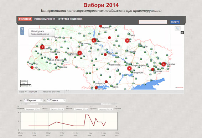Click the red marker at Чернігів
Screen dimensions: 202x138
pos(100,26)
